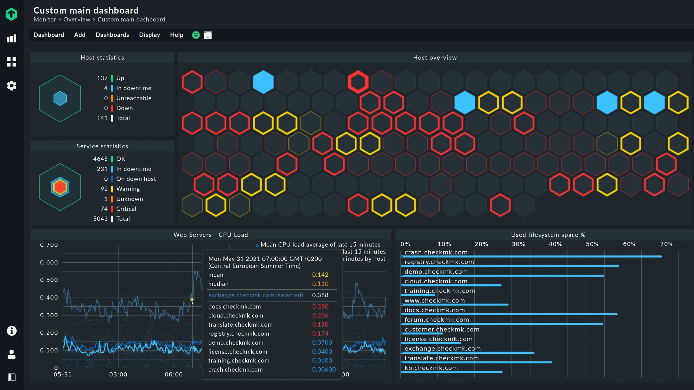Viewport: 694px width, 390px height.
Task: Click the Host statistics hexagon graphic
Action: click(x=60, y=98)
